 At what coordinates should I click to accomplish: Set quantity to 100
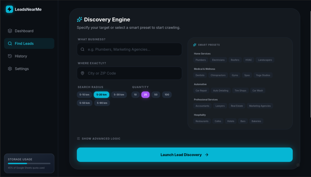(167, 95)
